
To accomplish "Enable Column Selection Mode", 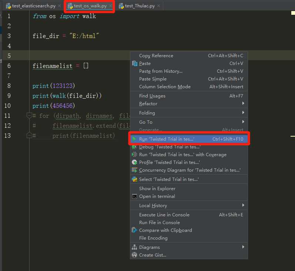I will [189, 86].
